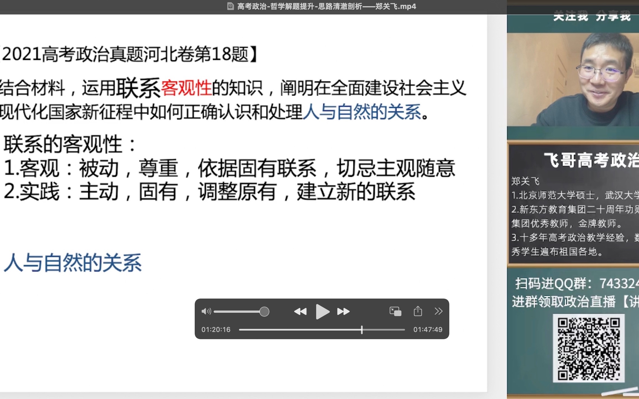Screen dimensions: 639x399
Task: Expand more controls double-chevron
Action: click(x=438, y=311)
